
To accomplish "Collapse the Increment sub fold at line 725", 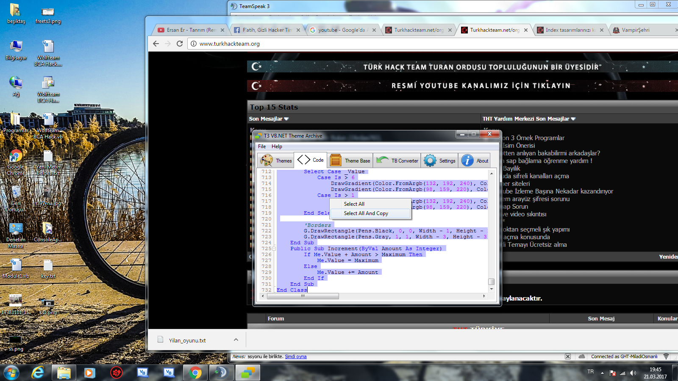I will coord(274,248).
